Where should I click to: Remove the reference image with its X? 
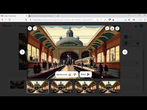(x=24, y=81)
